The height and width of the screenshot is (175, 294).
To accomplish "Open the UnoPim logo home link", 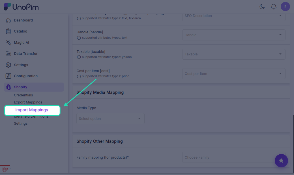I will (21, 7).
